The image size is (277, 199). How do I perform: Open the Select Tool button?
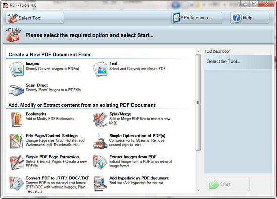click(x=35, y=18)
